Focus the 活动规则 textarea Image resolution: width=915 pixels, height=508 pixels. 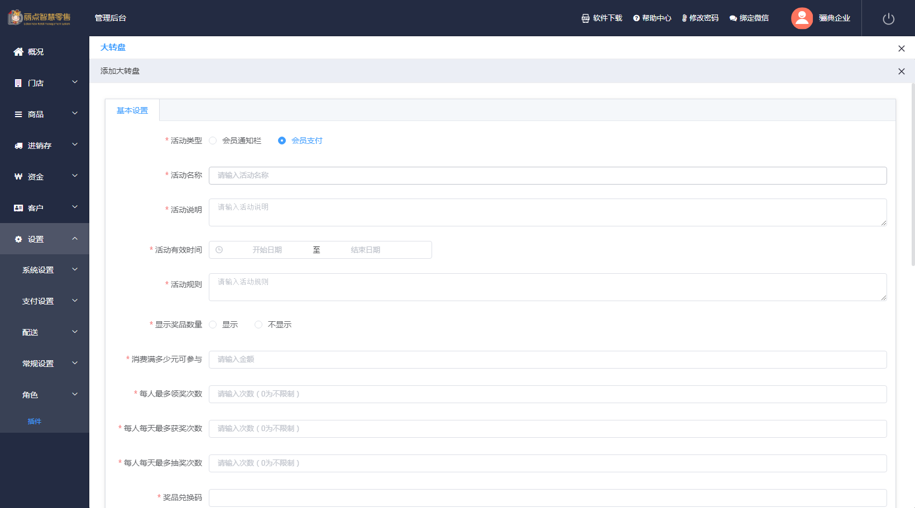point(548,287)
